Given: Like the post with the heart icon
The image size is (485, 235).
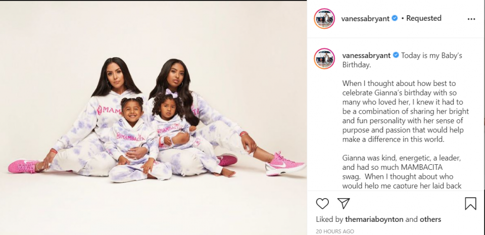Looking at the screenshot, I should pyautogui.click(x=322, y=204).
